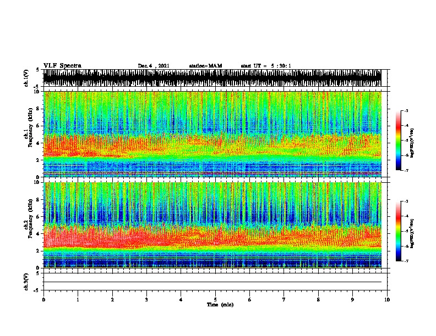
Task: Click the "1" tick on the time axis
Action: coord(78,299)
